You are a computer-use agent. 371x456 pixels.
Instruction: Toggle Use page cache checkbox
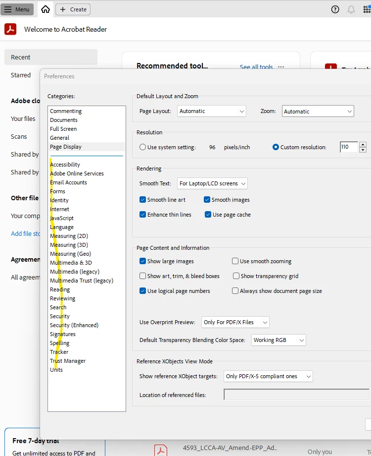click(208, 215)
